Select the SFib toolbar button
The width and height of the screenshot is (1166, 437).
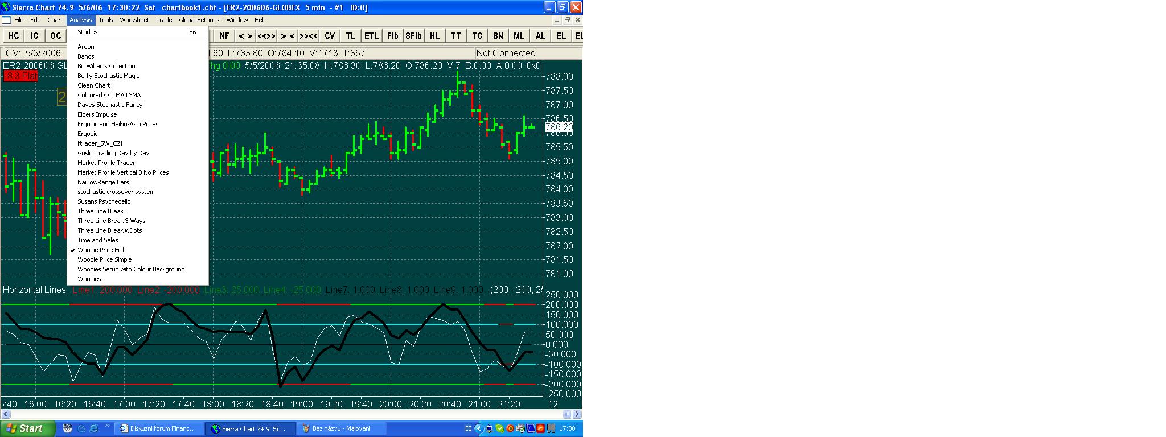(x=413, y=35)
